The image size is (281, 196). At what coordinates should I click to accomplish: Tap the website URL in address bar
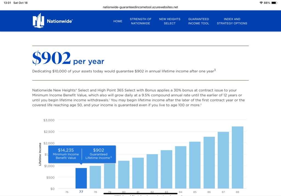[140, 7]
